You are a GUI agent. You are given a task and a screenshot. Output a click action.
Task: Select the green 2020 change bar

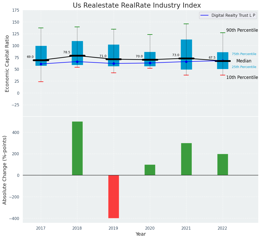pyautogui.click(x=150, y=170)
